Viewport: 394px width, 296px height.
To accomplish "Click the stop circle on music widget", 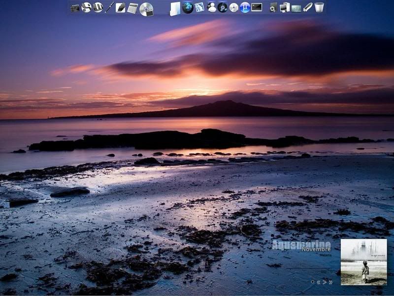I will pyautogui.click(x=313, y=282).
